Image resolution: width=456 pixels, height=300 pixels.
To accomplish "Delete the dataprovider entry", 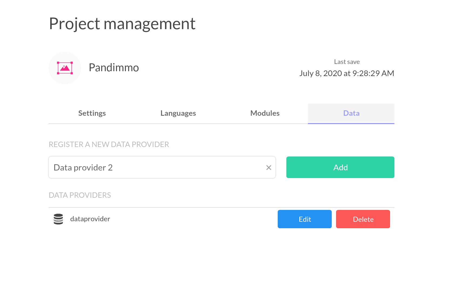I will pyautogui.click(x=363, y=219).
